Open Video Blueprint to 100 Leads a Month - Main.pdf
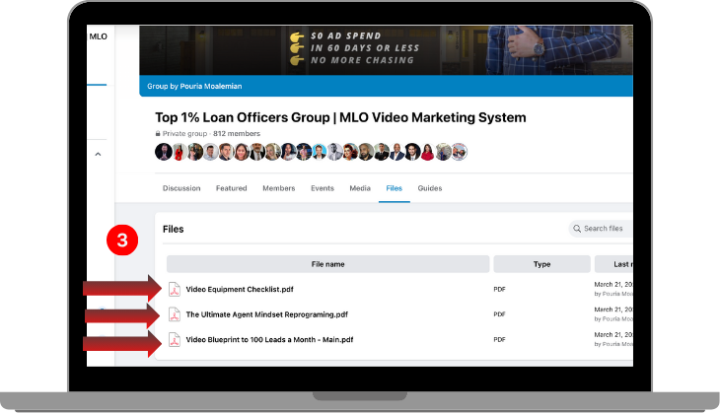The height and width of the screenshot is (413, 720). point(269,340)
